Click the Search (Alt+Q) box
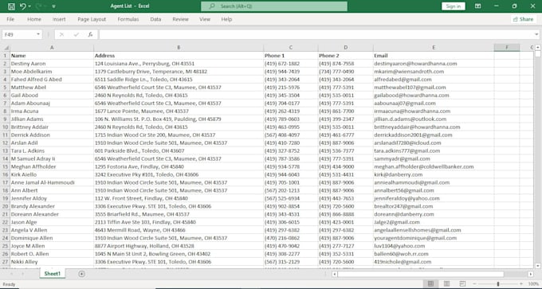This screenshot has height=289, width=542. [274, 6]
